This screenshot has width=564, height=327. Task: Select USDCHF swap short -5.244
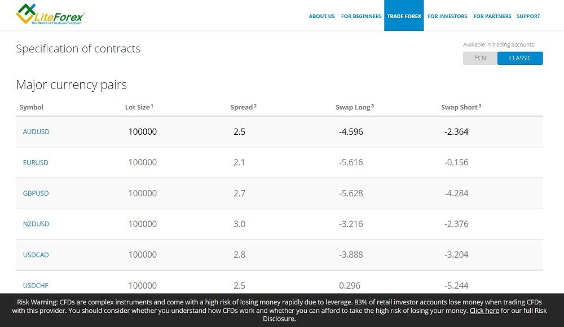click(456, 286)
